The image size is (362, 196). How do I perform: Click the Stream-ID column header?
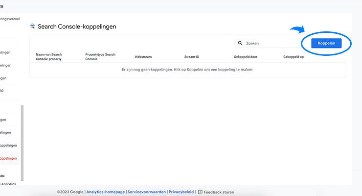pyautogui.click(x=192, y=57)
